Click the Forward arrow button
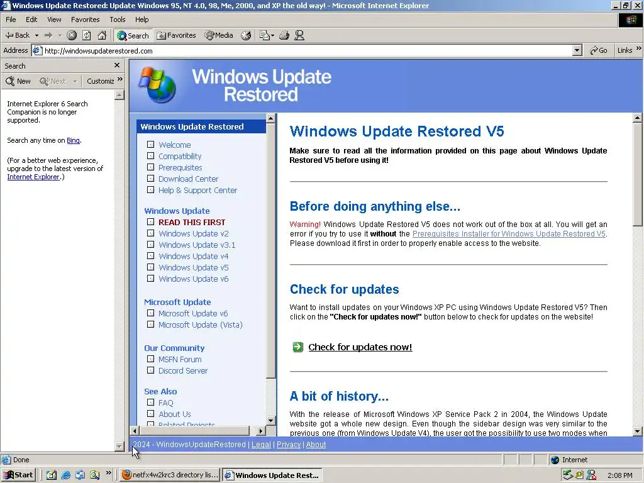Viewport: 644px width, 483px height. pos(48,35)
